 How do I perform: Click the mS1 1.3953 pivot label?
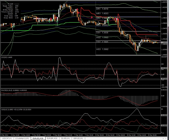click(102, 25)
